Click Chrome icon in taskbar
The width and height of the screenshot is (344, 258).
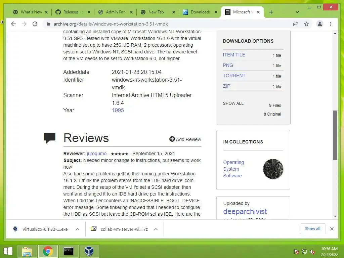48,251
